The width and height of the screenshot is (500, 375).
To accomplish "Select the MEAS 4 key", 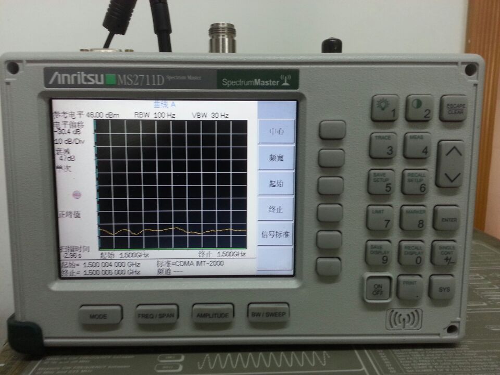I will click(417, 146).
